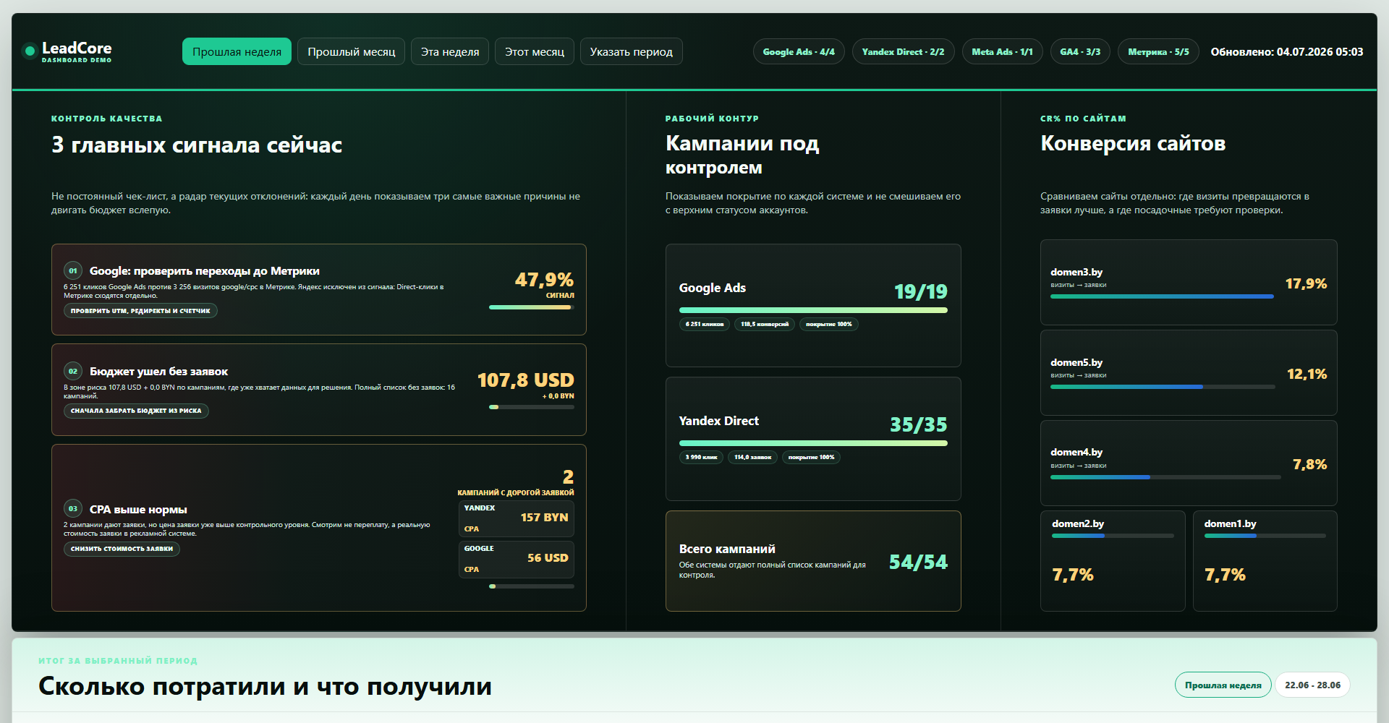Click the 03 badge of CPA signal
The image size is (1389, 723).
point(73,508)
